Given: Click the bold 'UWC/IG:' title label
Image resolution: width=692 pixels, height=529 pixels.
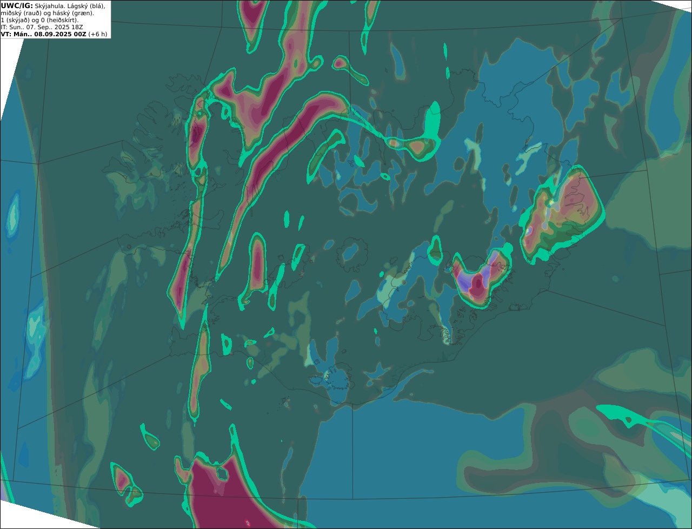Looking at the screenshot, I should point(17,6).
